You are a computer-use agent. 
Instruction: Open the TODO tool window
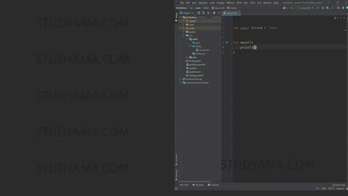[x=184, y=185]
